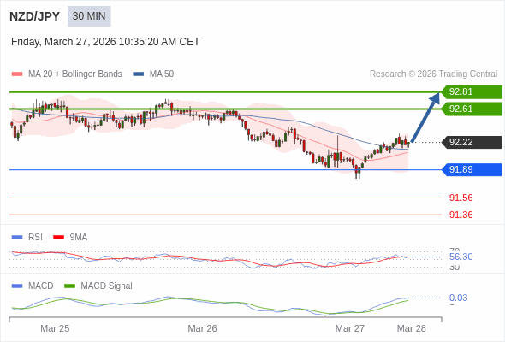The width and height of the screenshot is (505, 342).
Task: Click the MA 20 + Bollinger Bands swatch
Action: tap(17, 74)
